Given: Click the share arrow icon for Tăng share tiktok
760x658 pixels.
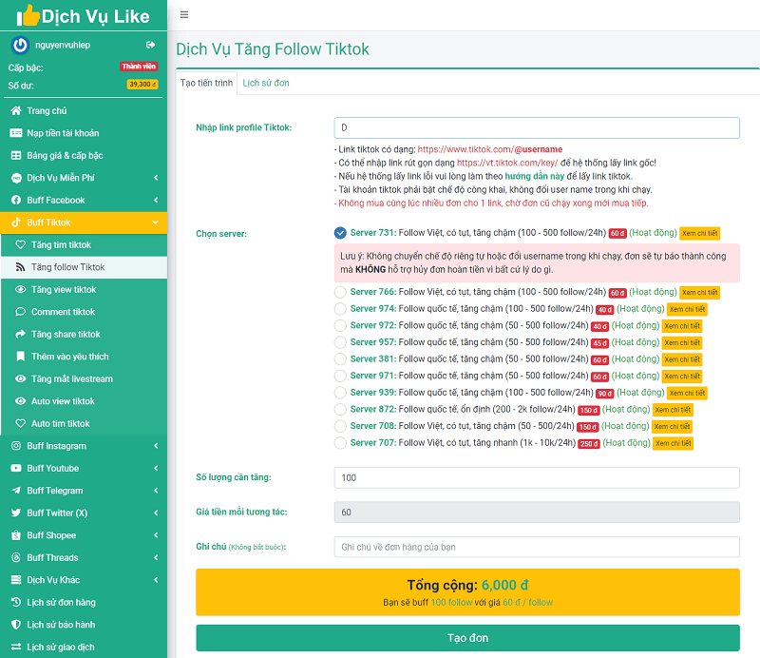Looking at the screenshot, I should (x=20, y=334).
